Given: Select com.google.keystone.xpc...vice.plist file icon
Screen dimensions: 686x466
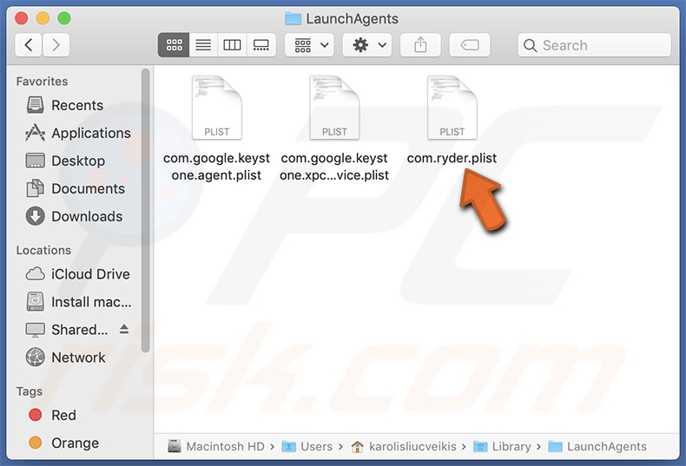Looking at the screenshot, I should point(334,108).
